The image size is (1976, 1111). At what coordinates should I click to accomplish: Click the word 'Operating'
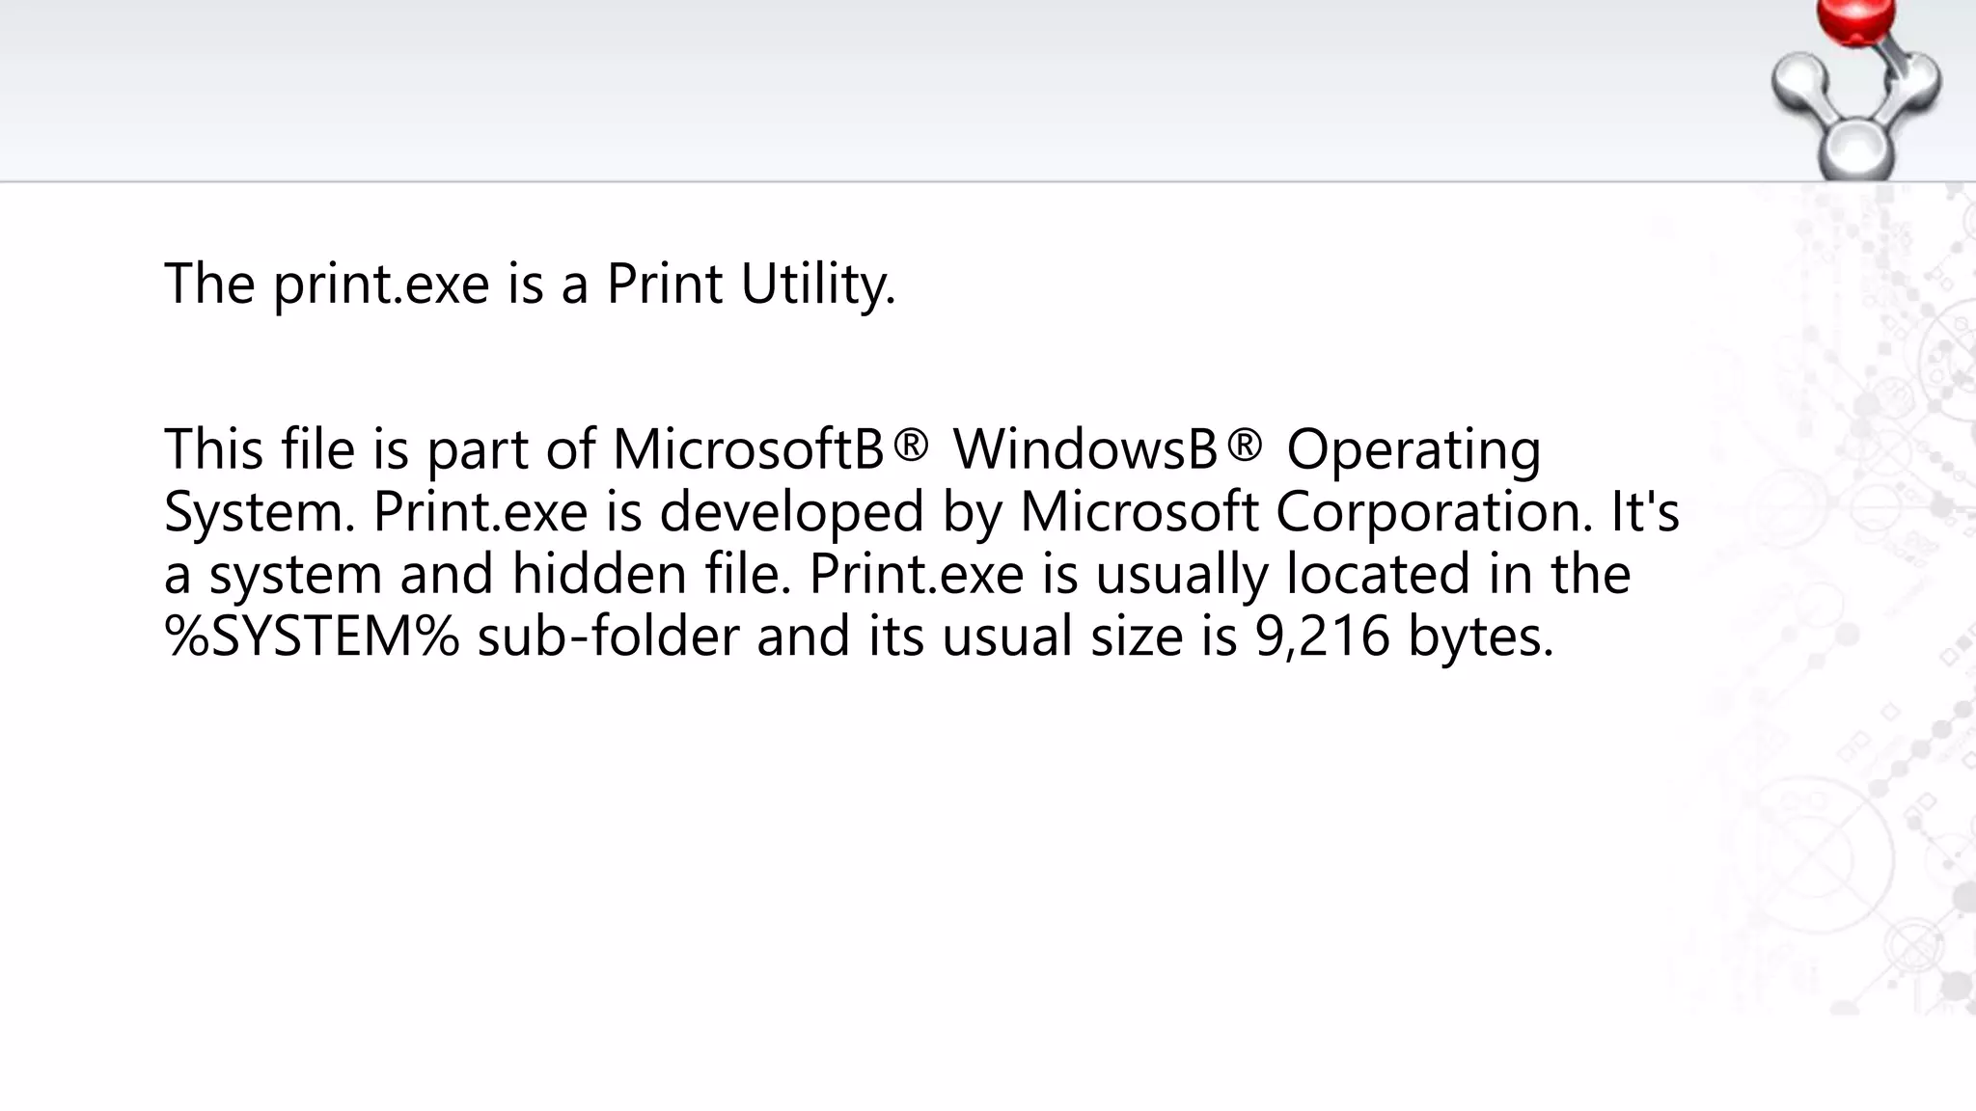pyautogui.click(x=1413, y=450)
